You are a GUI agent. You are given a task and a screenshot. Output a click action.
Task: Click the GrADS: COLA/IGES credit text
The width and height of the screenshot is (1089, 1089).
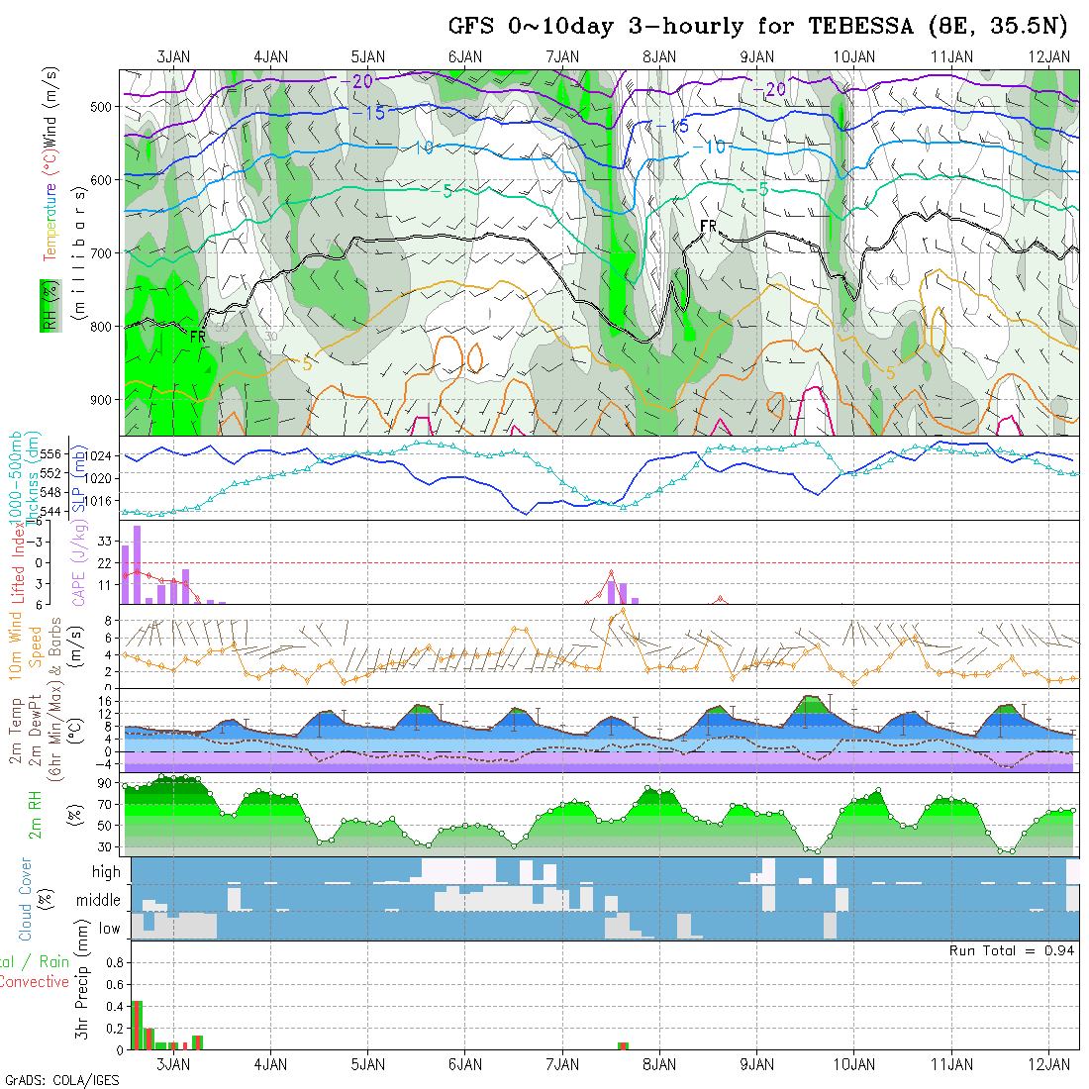point(61,1080)
